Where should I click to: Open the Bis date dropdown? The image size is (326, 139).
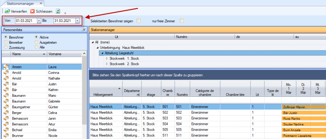click(x=78, y=21)
